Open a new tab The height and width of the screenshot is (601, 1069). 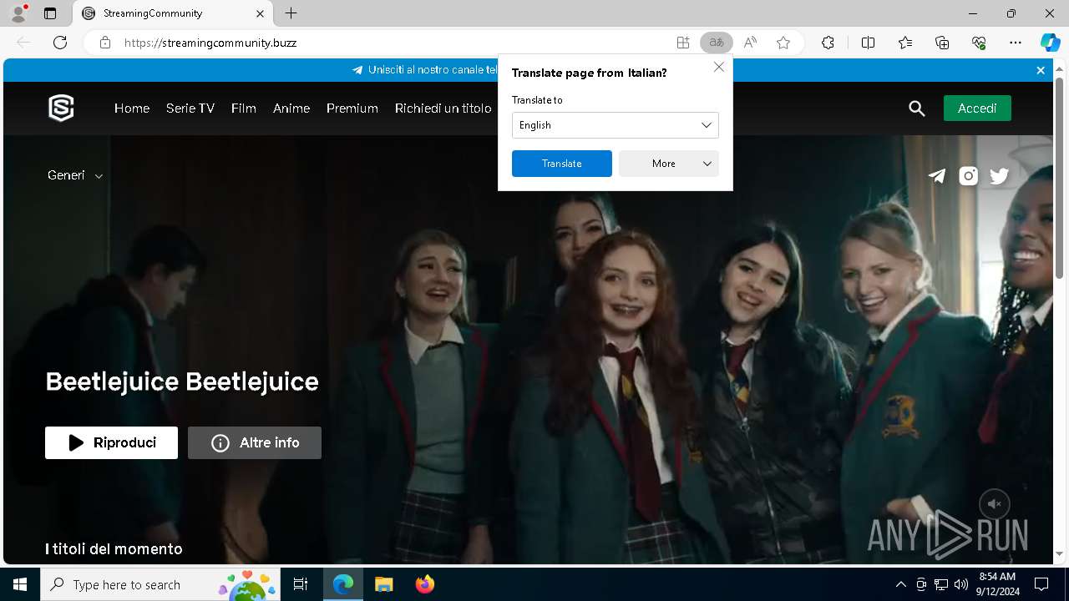click(x=291, y=13)
